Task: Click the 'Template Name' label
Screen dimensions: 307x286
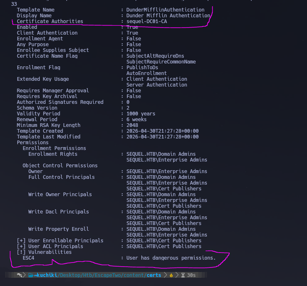Action: pyautogui.click(x=35, y=10)
